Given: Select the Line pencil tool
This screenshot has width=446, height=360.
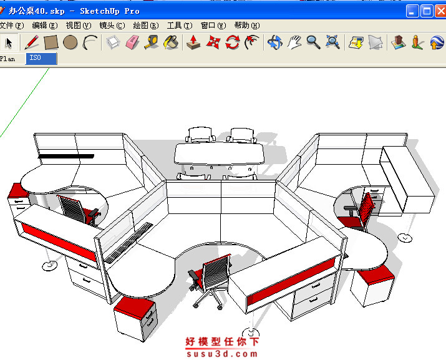Looking at the screenshot, I should (x=32, y=42).
